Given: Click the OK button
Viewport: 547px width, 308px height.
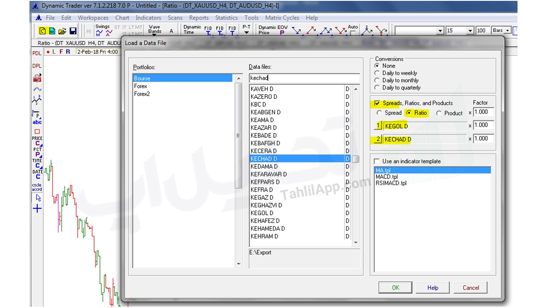Looking at the screenshot, I should point(396,287).
